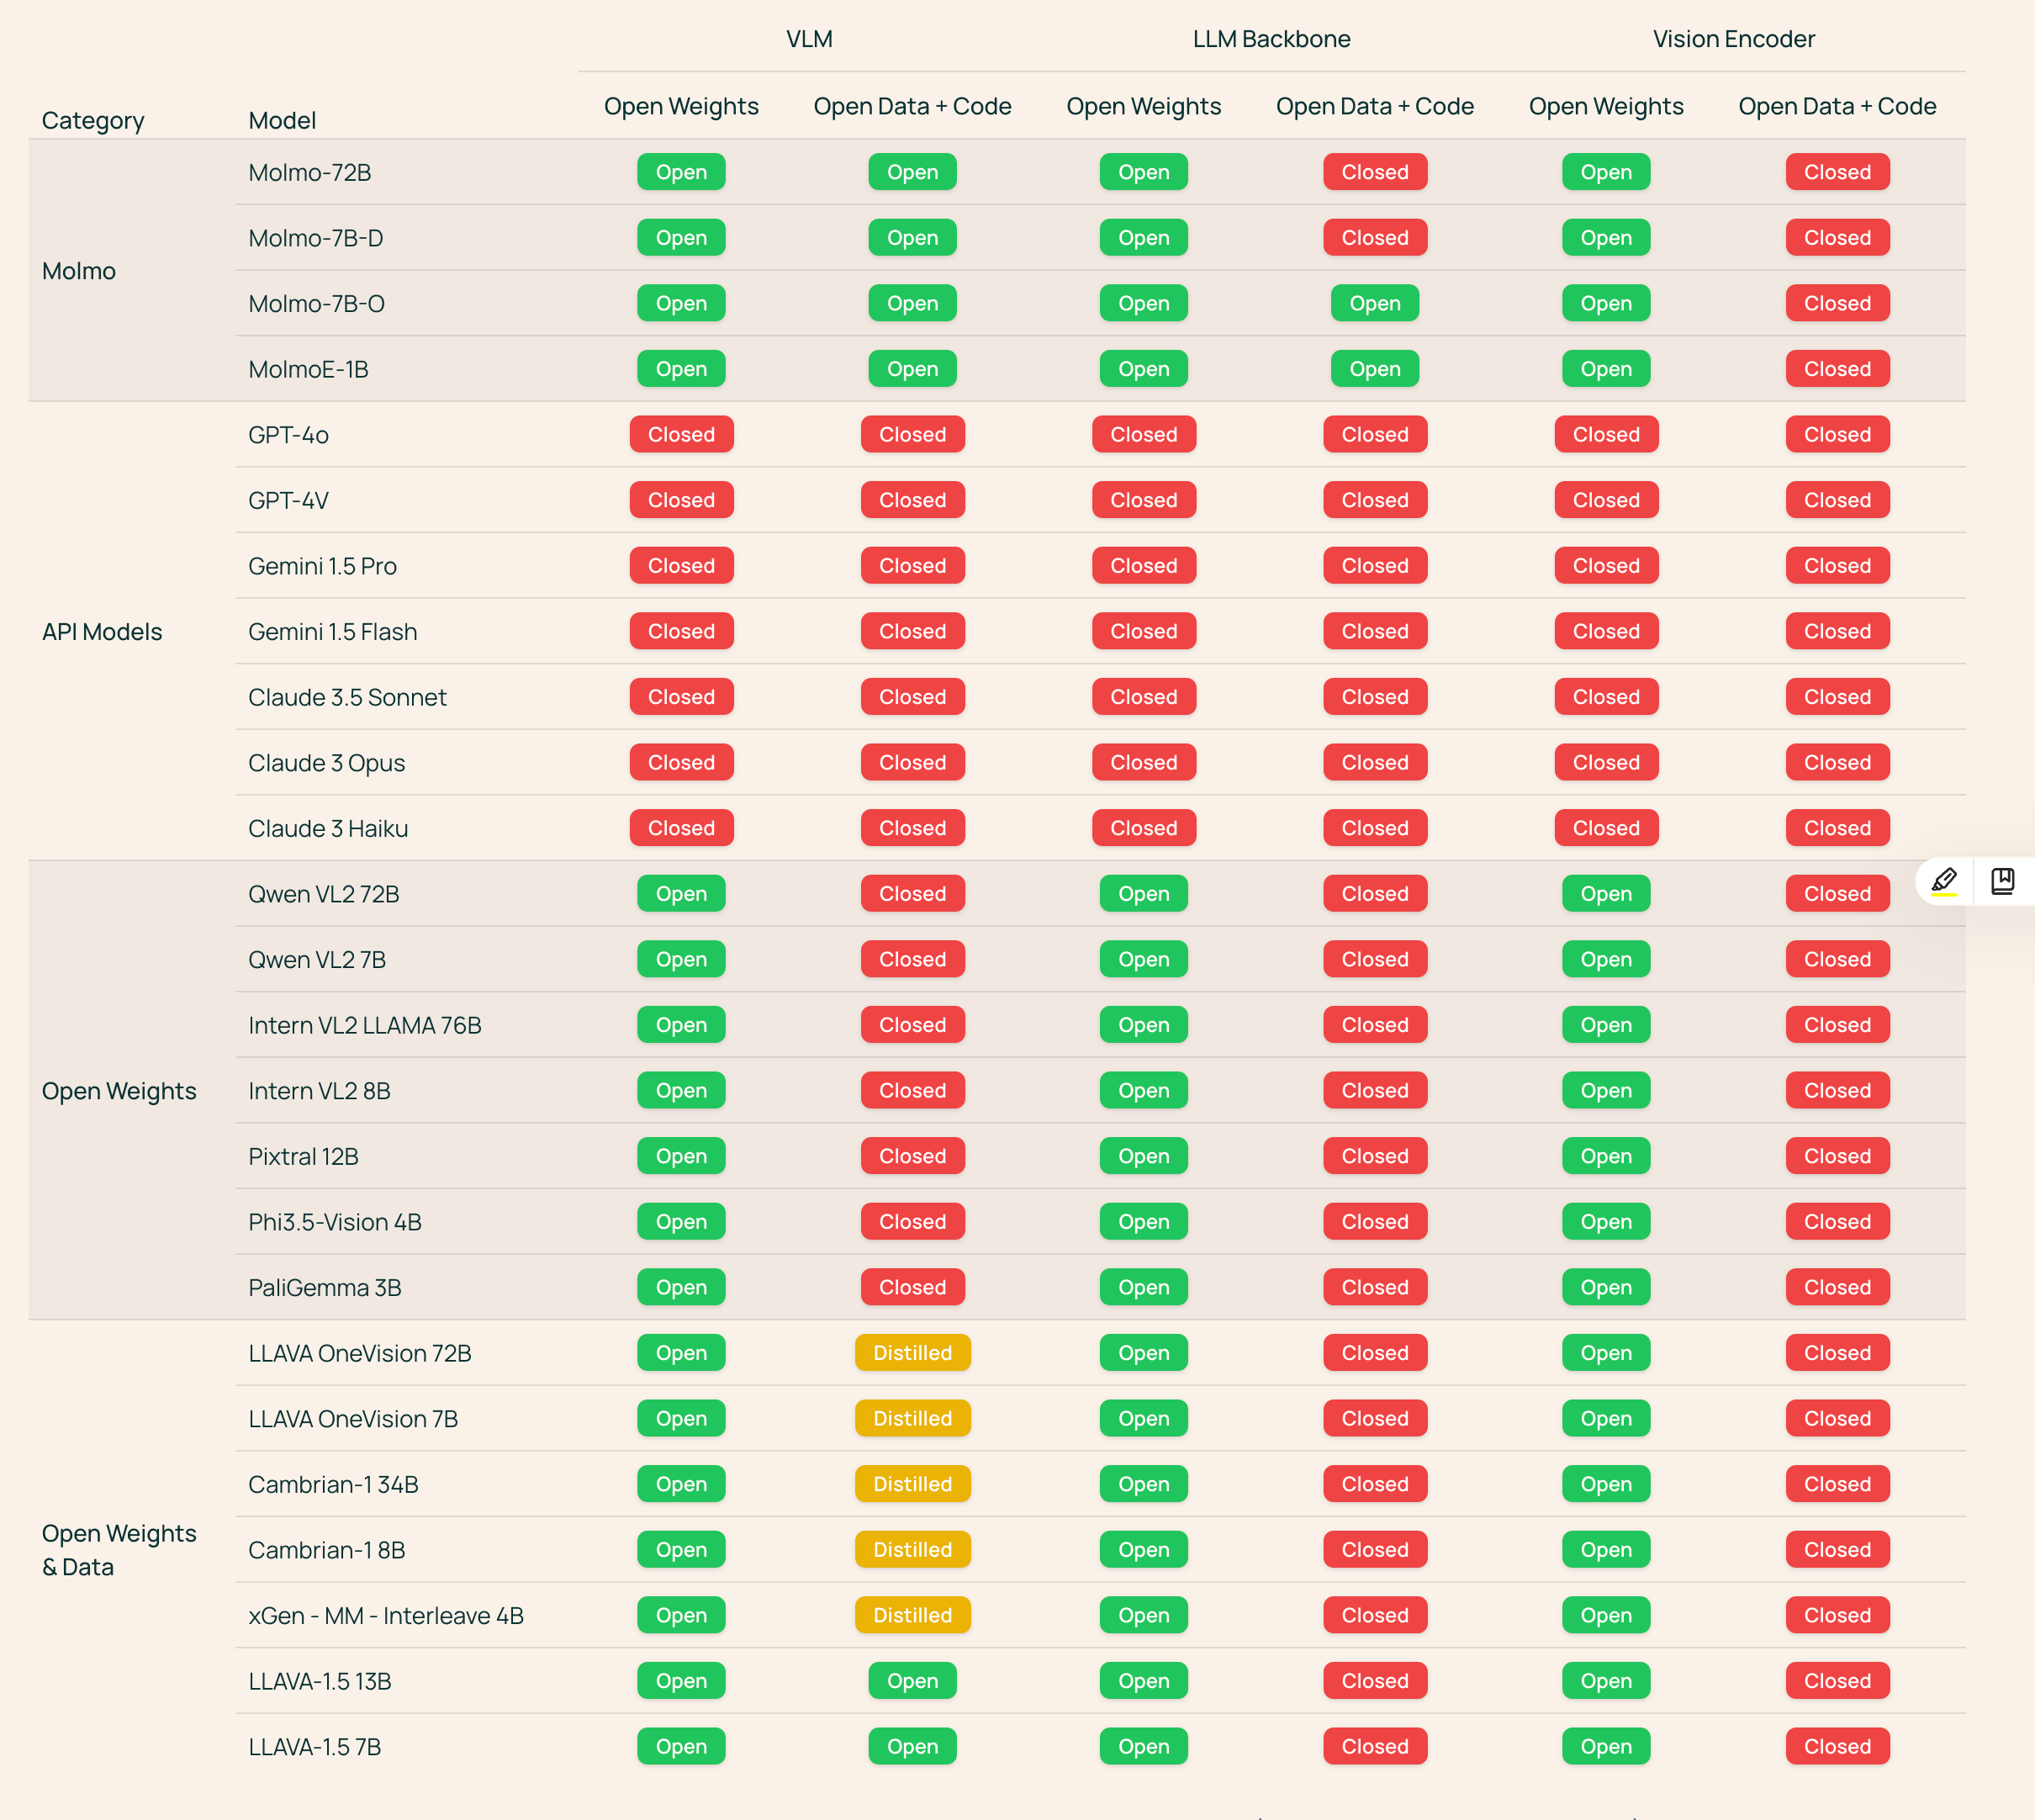Screen dimensions: 2035x1820
Task: Click the Model column header
Action: [x=282, y=121]
